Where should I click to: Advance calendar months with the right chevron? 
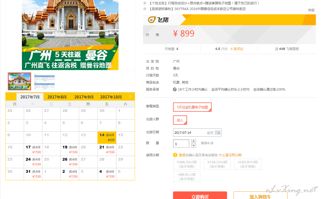click(130, 96)
